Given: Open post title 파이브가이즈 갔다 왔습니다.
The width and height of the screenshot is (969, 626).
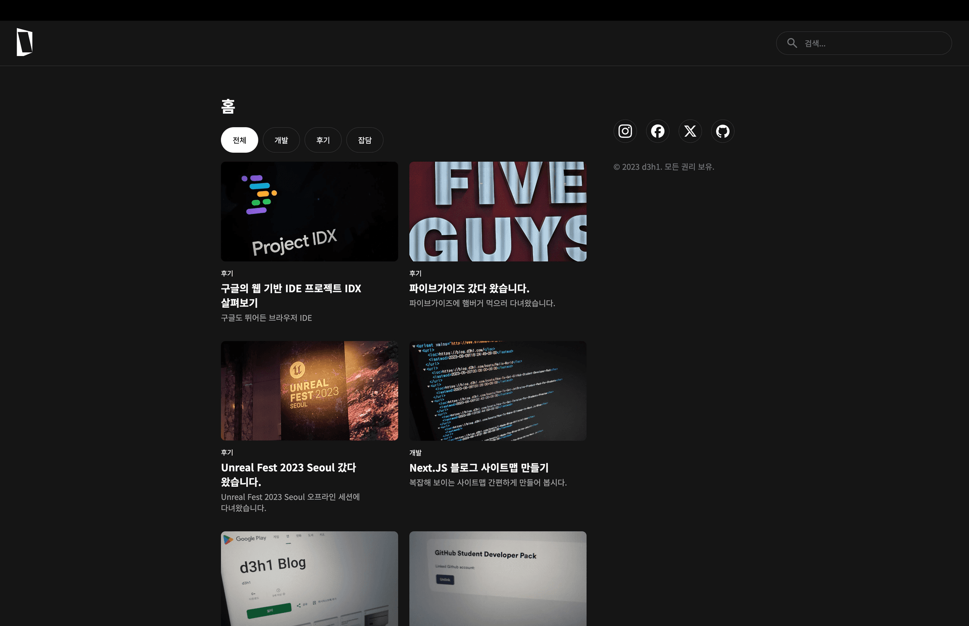Looking at the screenshot, I should tap(469, 289).
